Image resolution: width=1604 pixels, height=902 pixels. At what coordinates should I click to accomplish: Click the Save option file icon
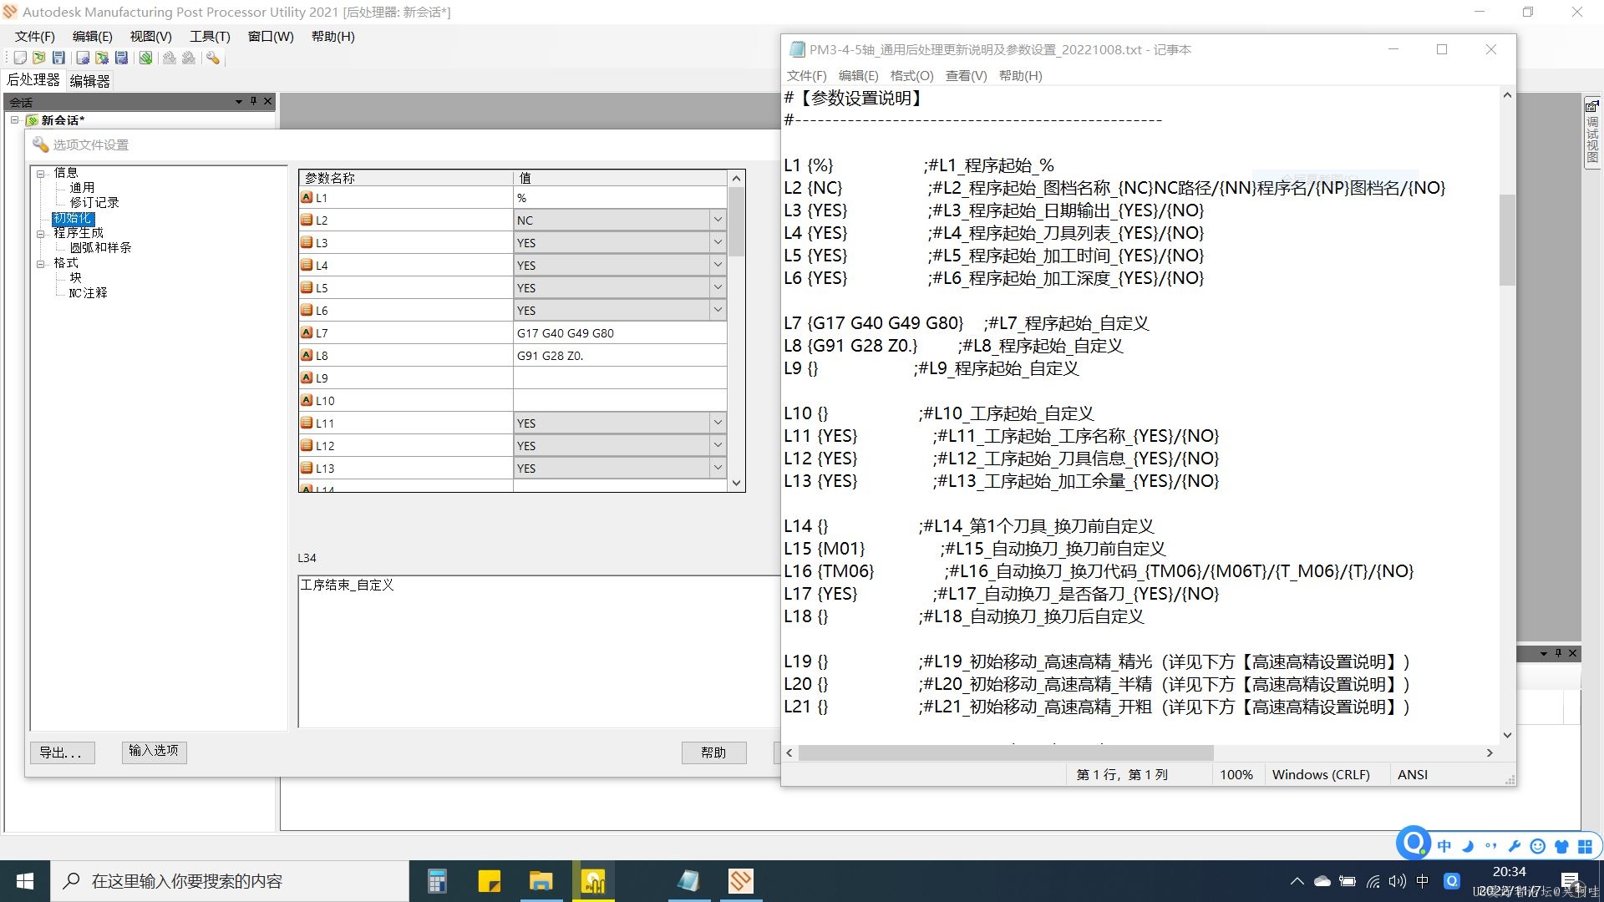tap(121, 58)
